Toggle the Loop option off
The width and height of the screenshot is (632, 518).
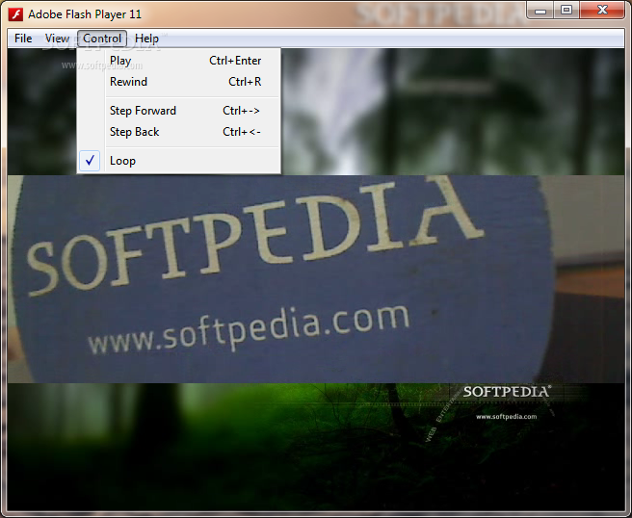tap(178, 161)
